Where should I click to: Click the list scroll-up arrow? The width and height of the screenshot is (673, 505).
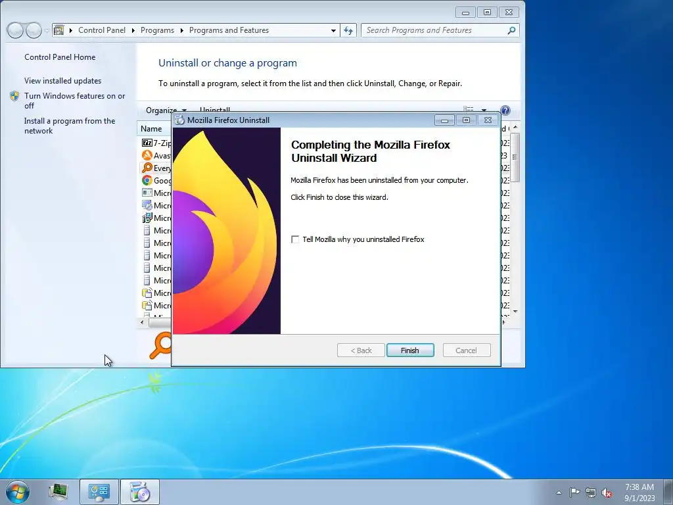point(515,128)
